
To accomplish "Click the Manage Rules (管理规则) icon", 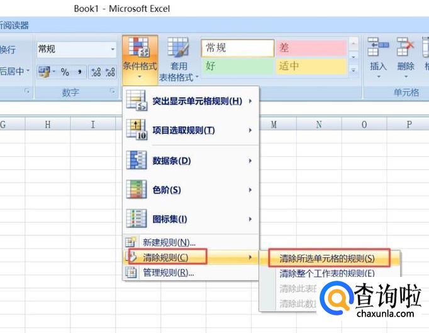I will tap(131, 272).
